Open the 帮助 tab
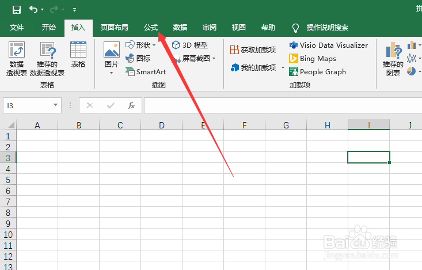The image size is (422, 270). click(268, 27)
